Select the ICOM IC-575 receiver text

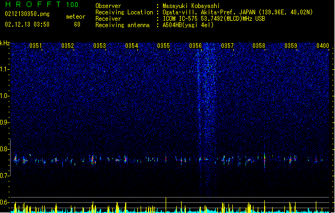pyautogui.click(x=214, y=19)
